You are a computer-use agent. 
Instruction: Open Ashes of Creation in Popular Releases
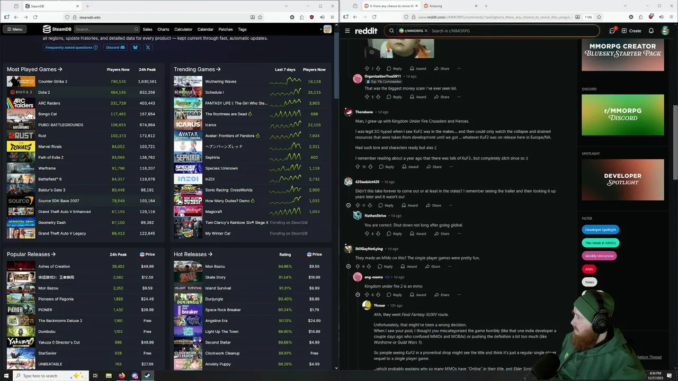coord(54,266)
